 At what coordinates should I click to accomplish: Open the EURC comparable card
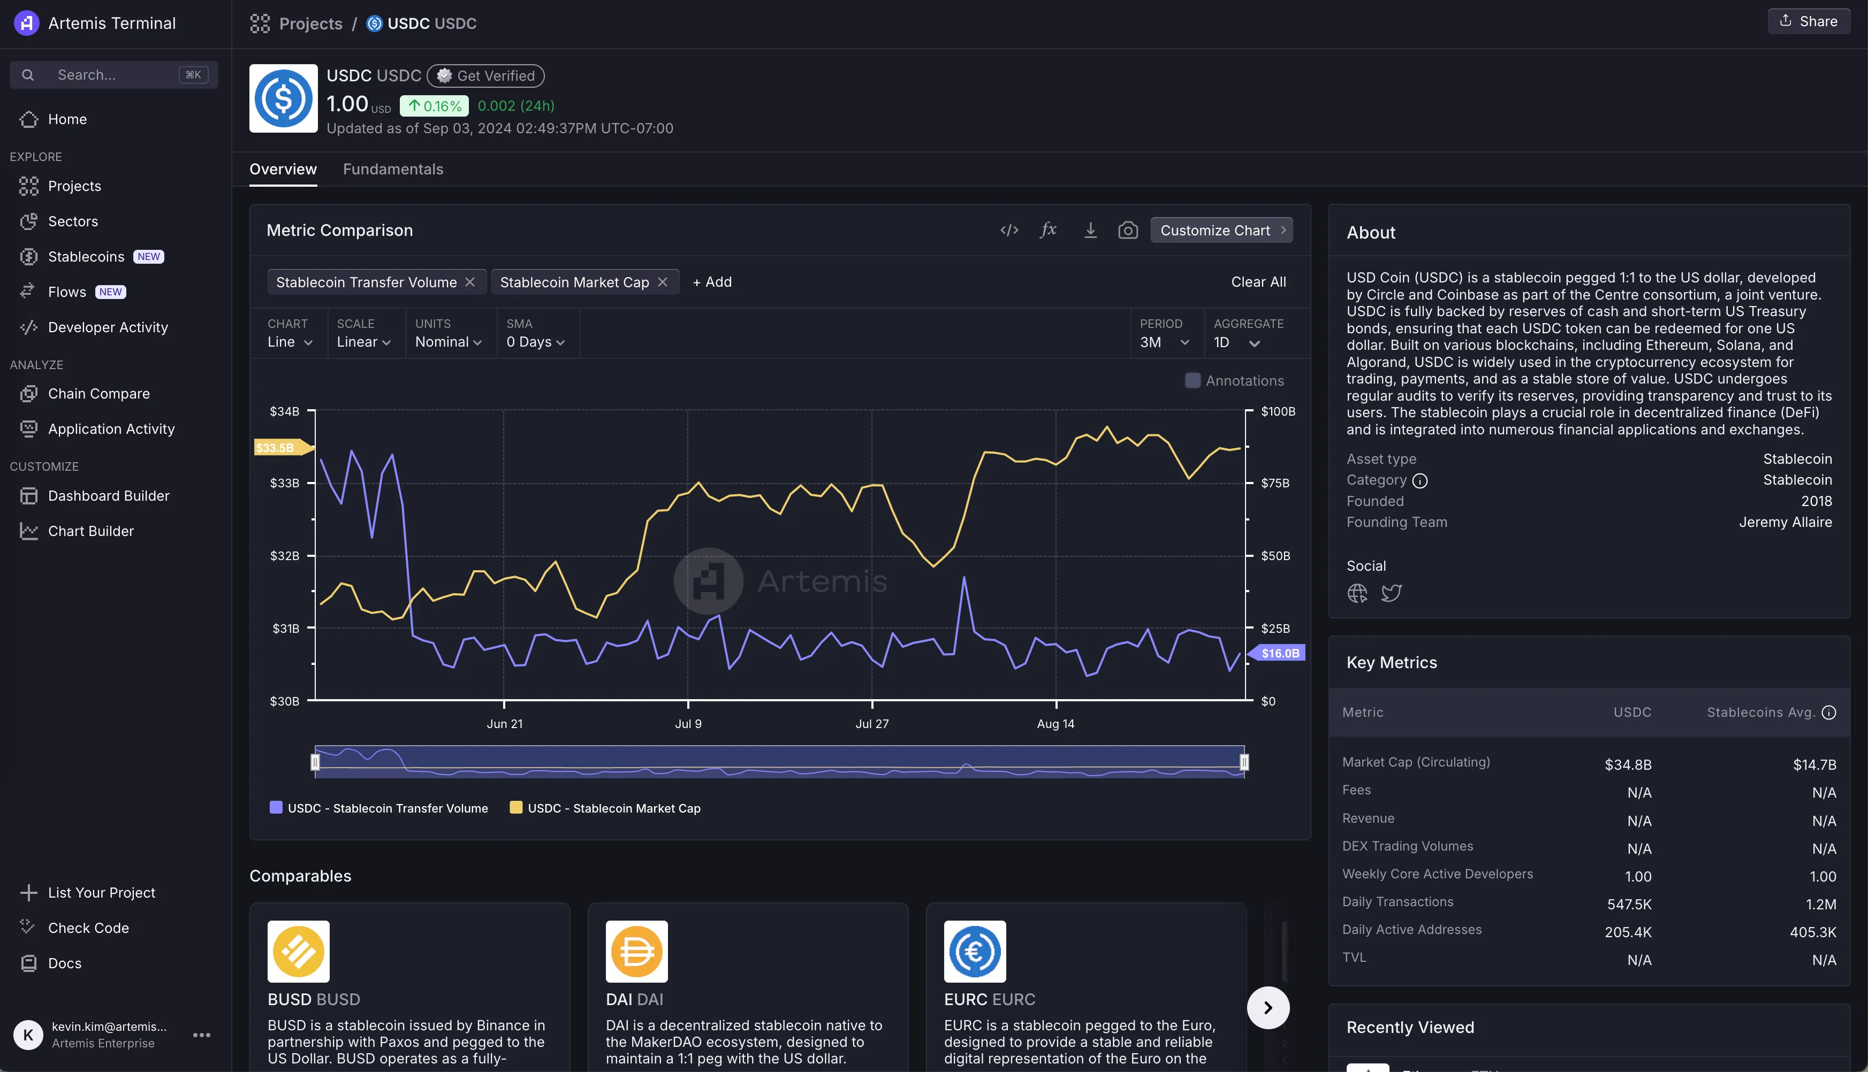click(x=1085, y=987)
